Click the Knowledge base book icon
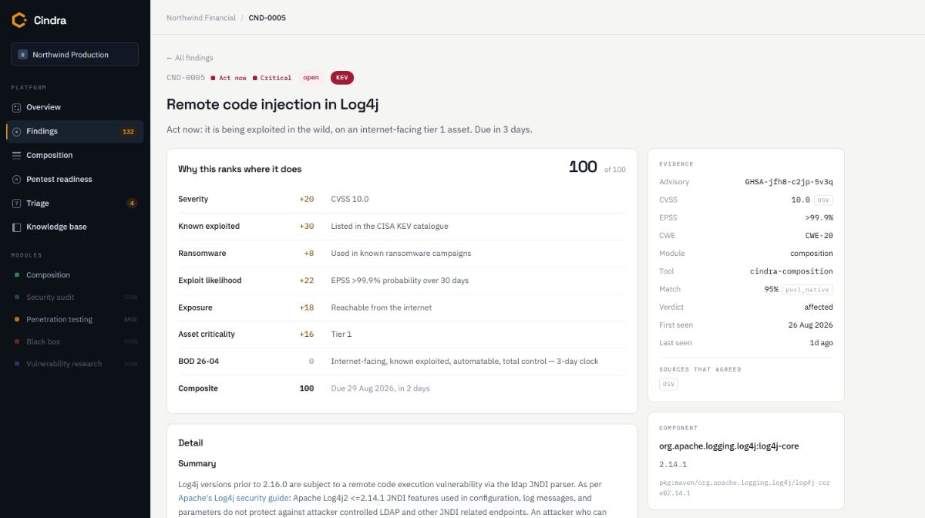The image size is (925, 518). [17, 227]
